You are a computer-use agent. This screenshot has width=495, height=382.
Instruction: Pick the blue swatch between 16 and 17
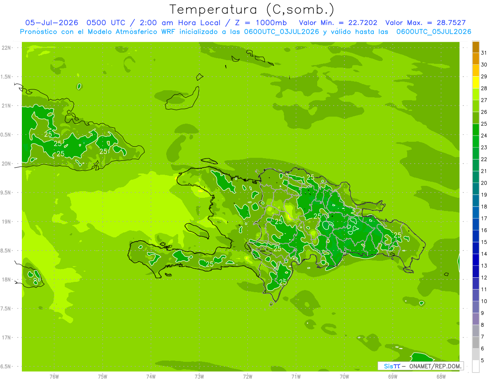point(476,224)
